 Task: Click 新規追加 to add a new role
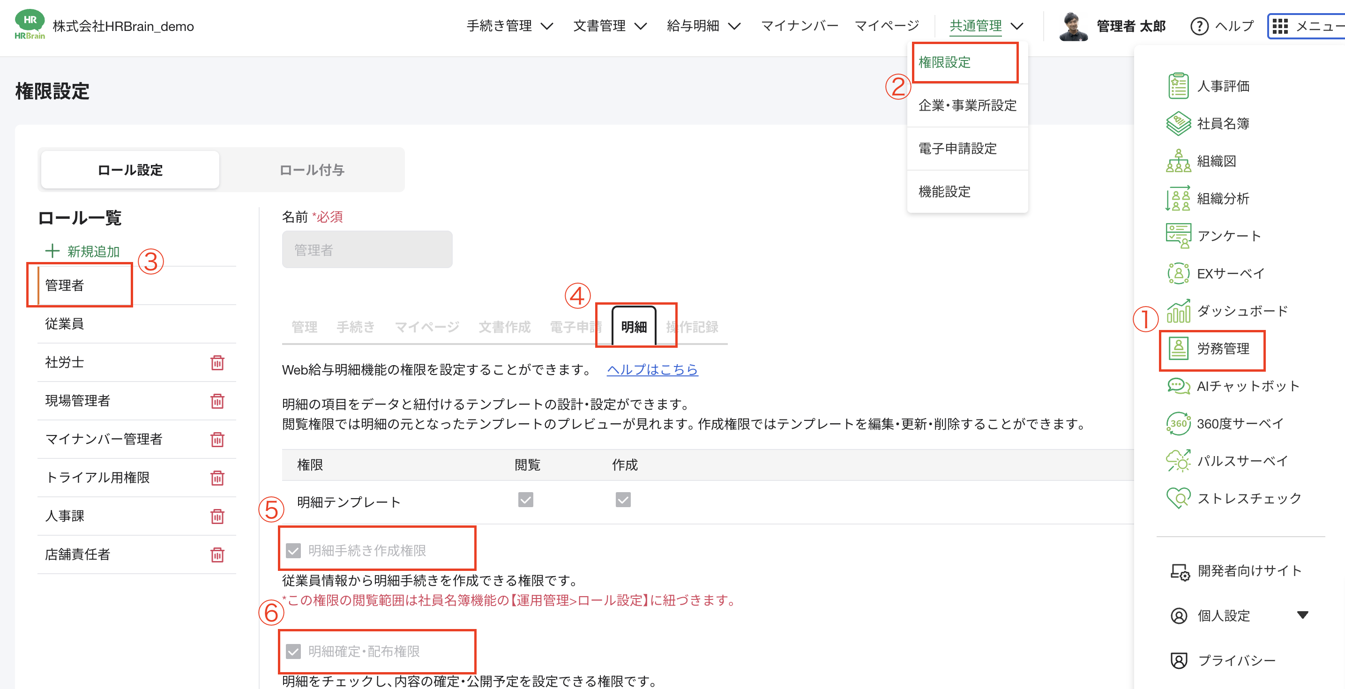click(x=93, y=251)
